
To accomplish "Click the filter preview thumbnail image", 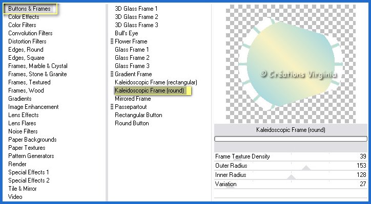I will pyautogui.click(x=291, y=64).
